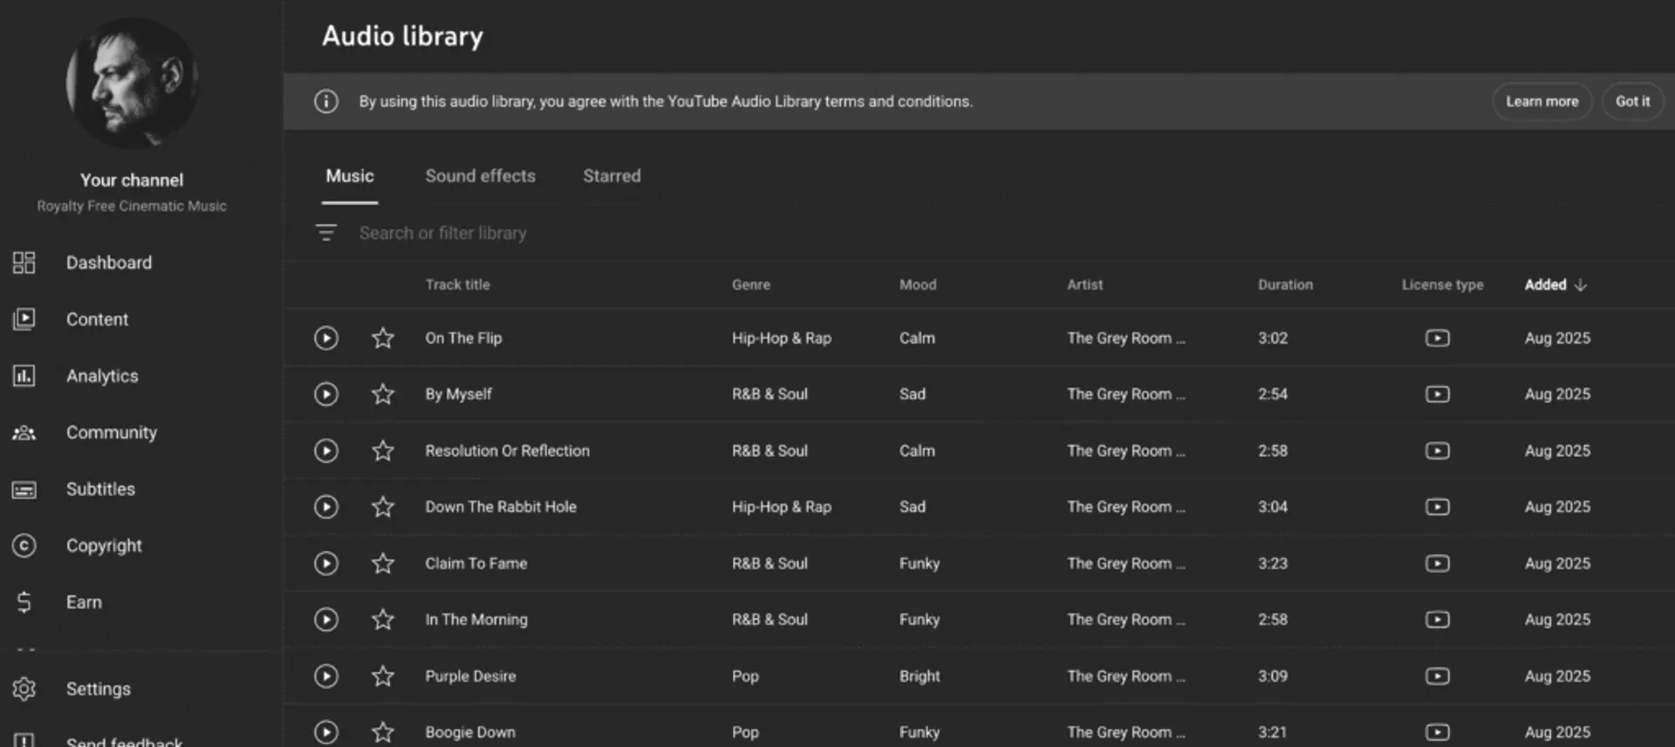Open the Subtitles sidebar icon
This screenshot has width=1675, height=747.
24,490
